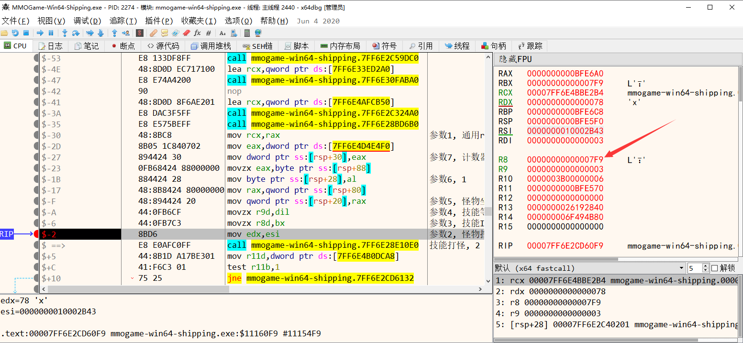
Task: Switch to the 符号 tab
Action: point(385,46)
